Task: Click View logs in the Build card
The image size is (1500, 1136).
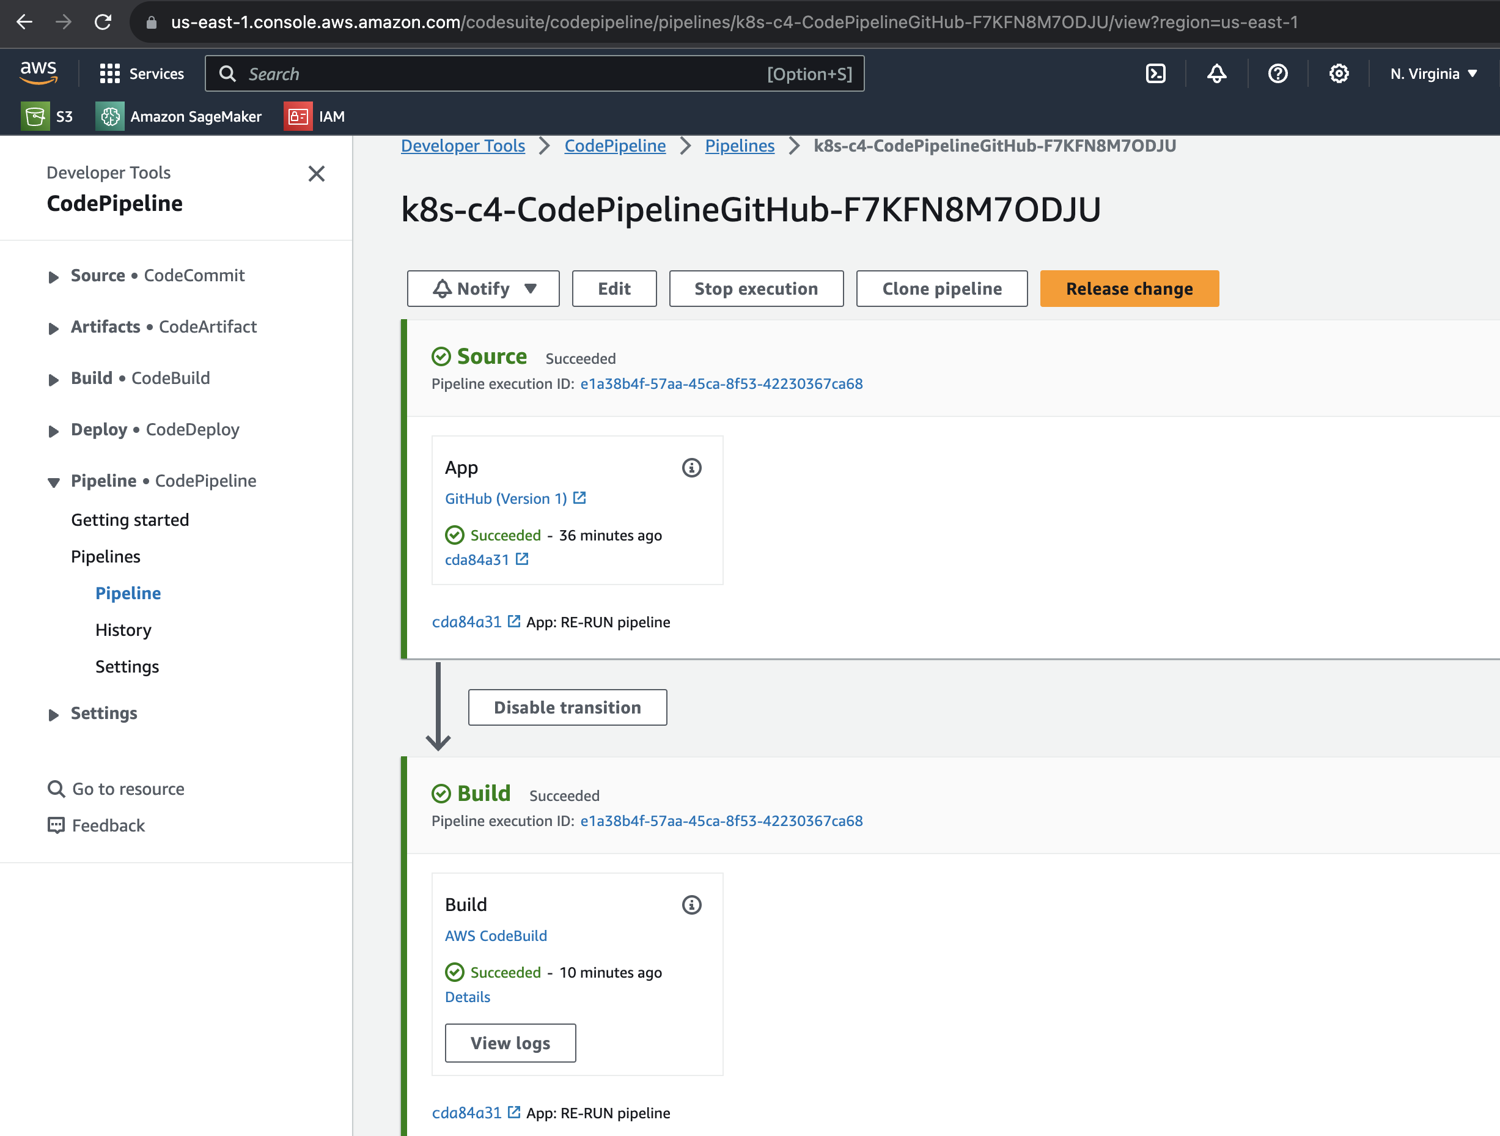Action: click(x=510, y=1042)
